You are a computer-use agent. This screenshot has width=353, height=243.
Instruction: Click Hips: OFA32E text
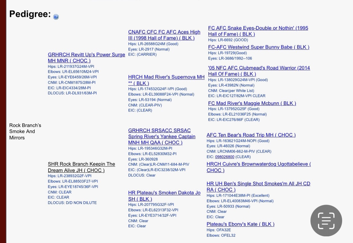pos(219,230)
